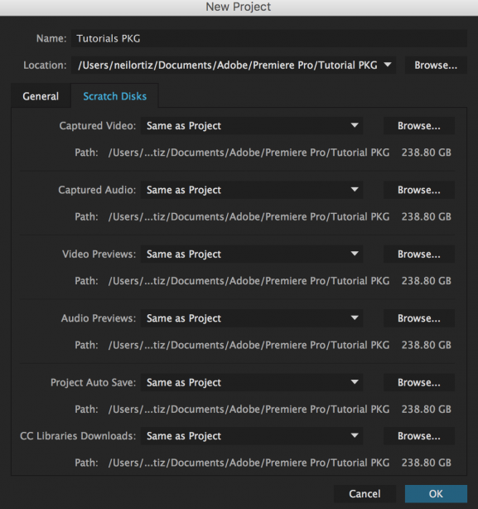
Task: Browse for the Captured Video folder
Action: point(419,126)
